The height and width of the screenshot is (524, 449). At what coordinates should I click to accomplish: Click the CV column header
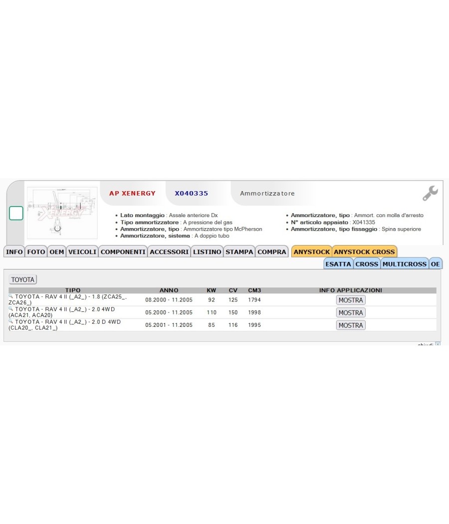(x=233, y=290)
